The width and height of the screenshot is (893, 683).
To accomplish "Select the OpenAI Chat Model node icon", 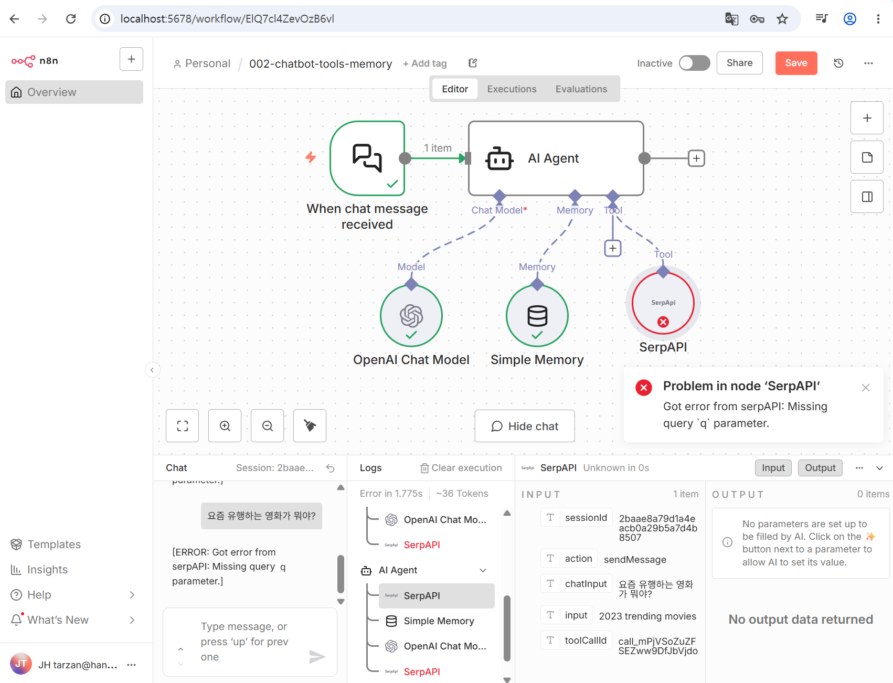I will tap(411, 316).
